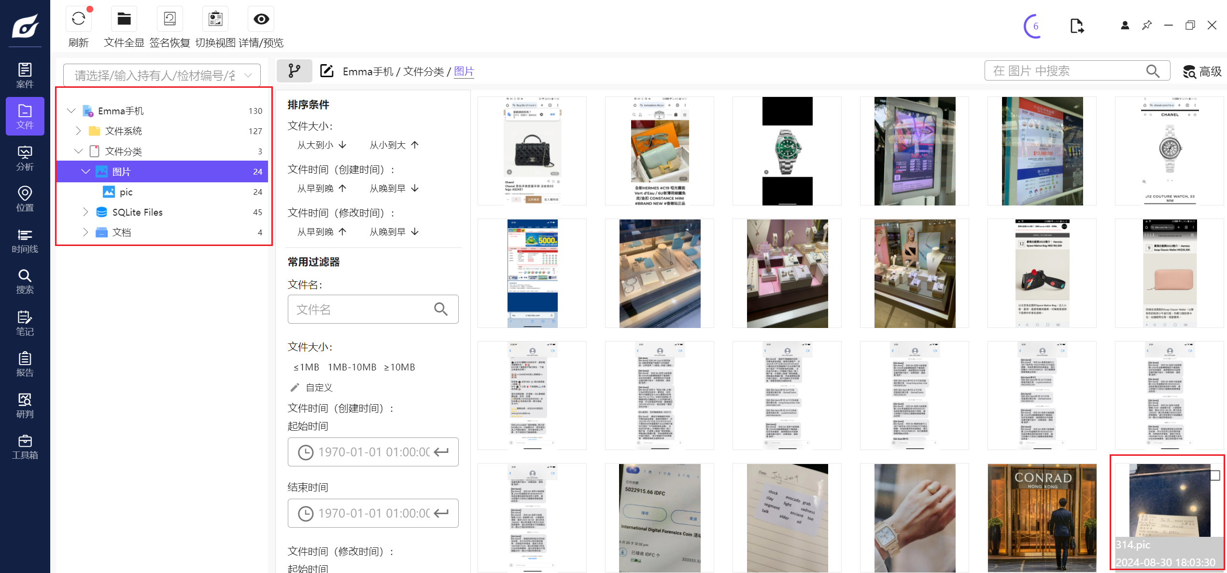1227x573 pixels.
Task: Click the 切换视图 switch view icon
Action: [215, 19]
